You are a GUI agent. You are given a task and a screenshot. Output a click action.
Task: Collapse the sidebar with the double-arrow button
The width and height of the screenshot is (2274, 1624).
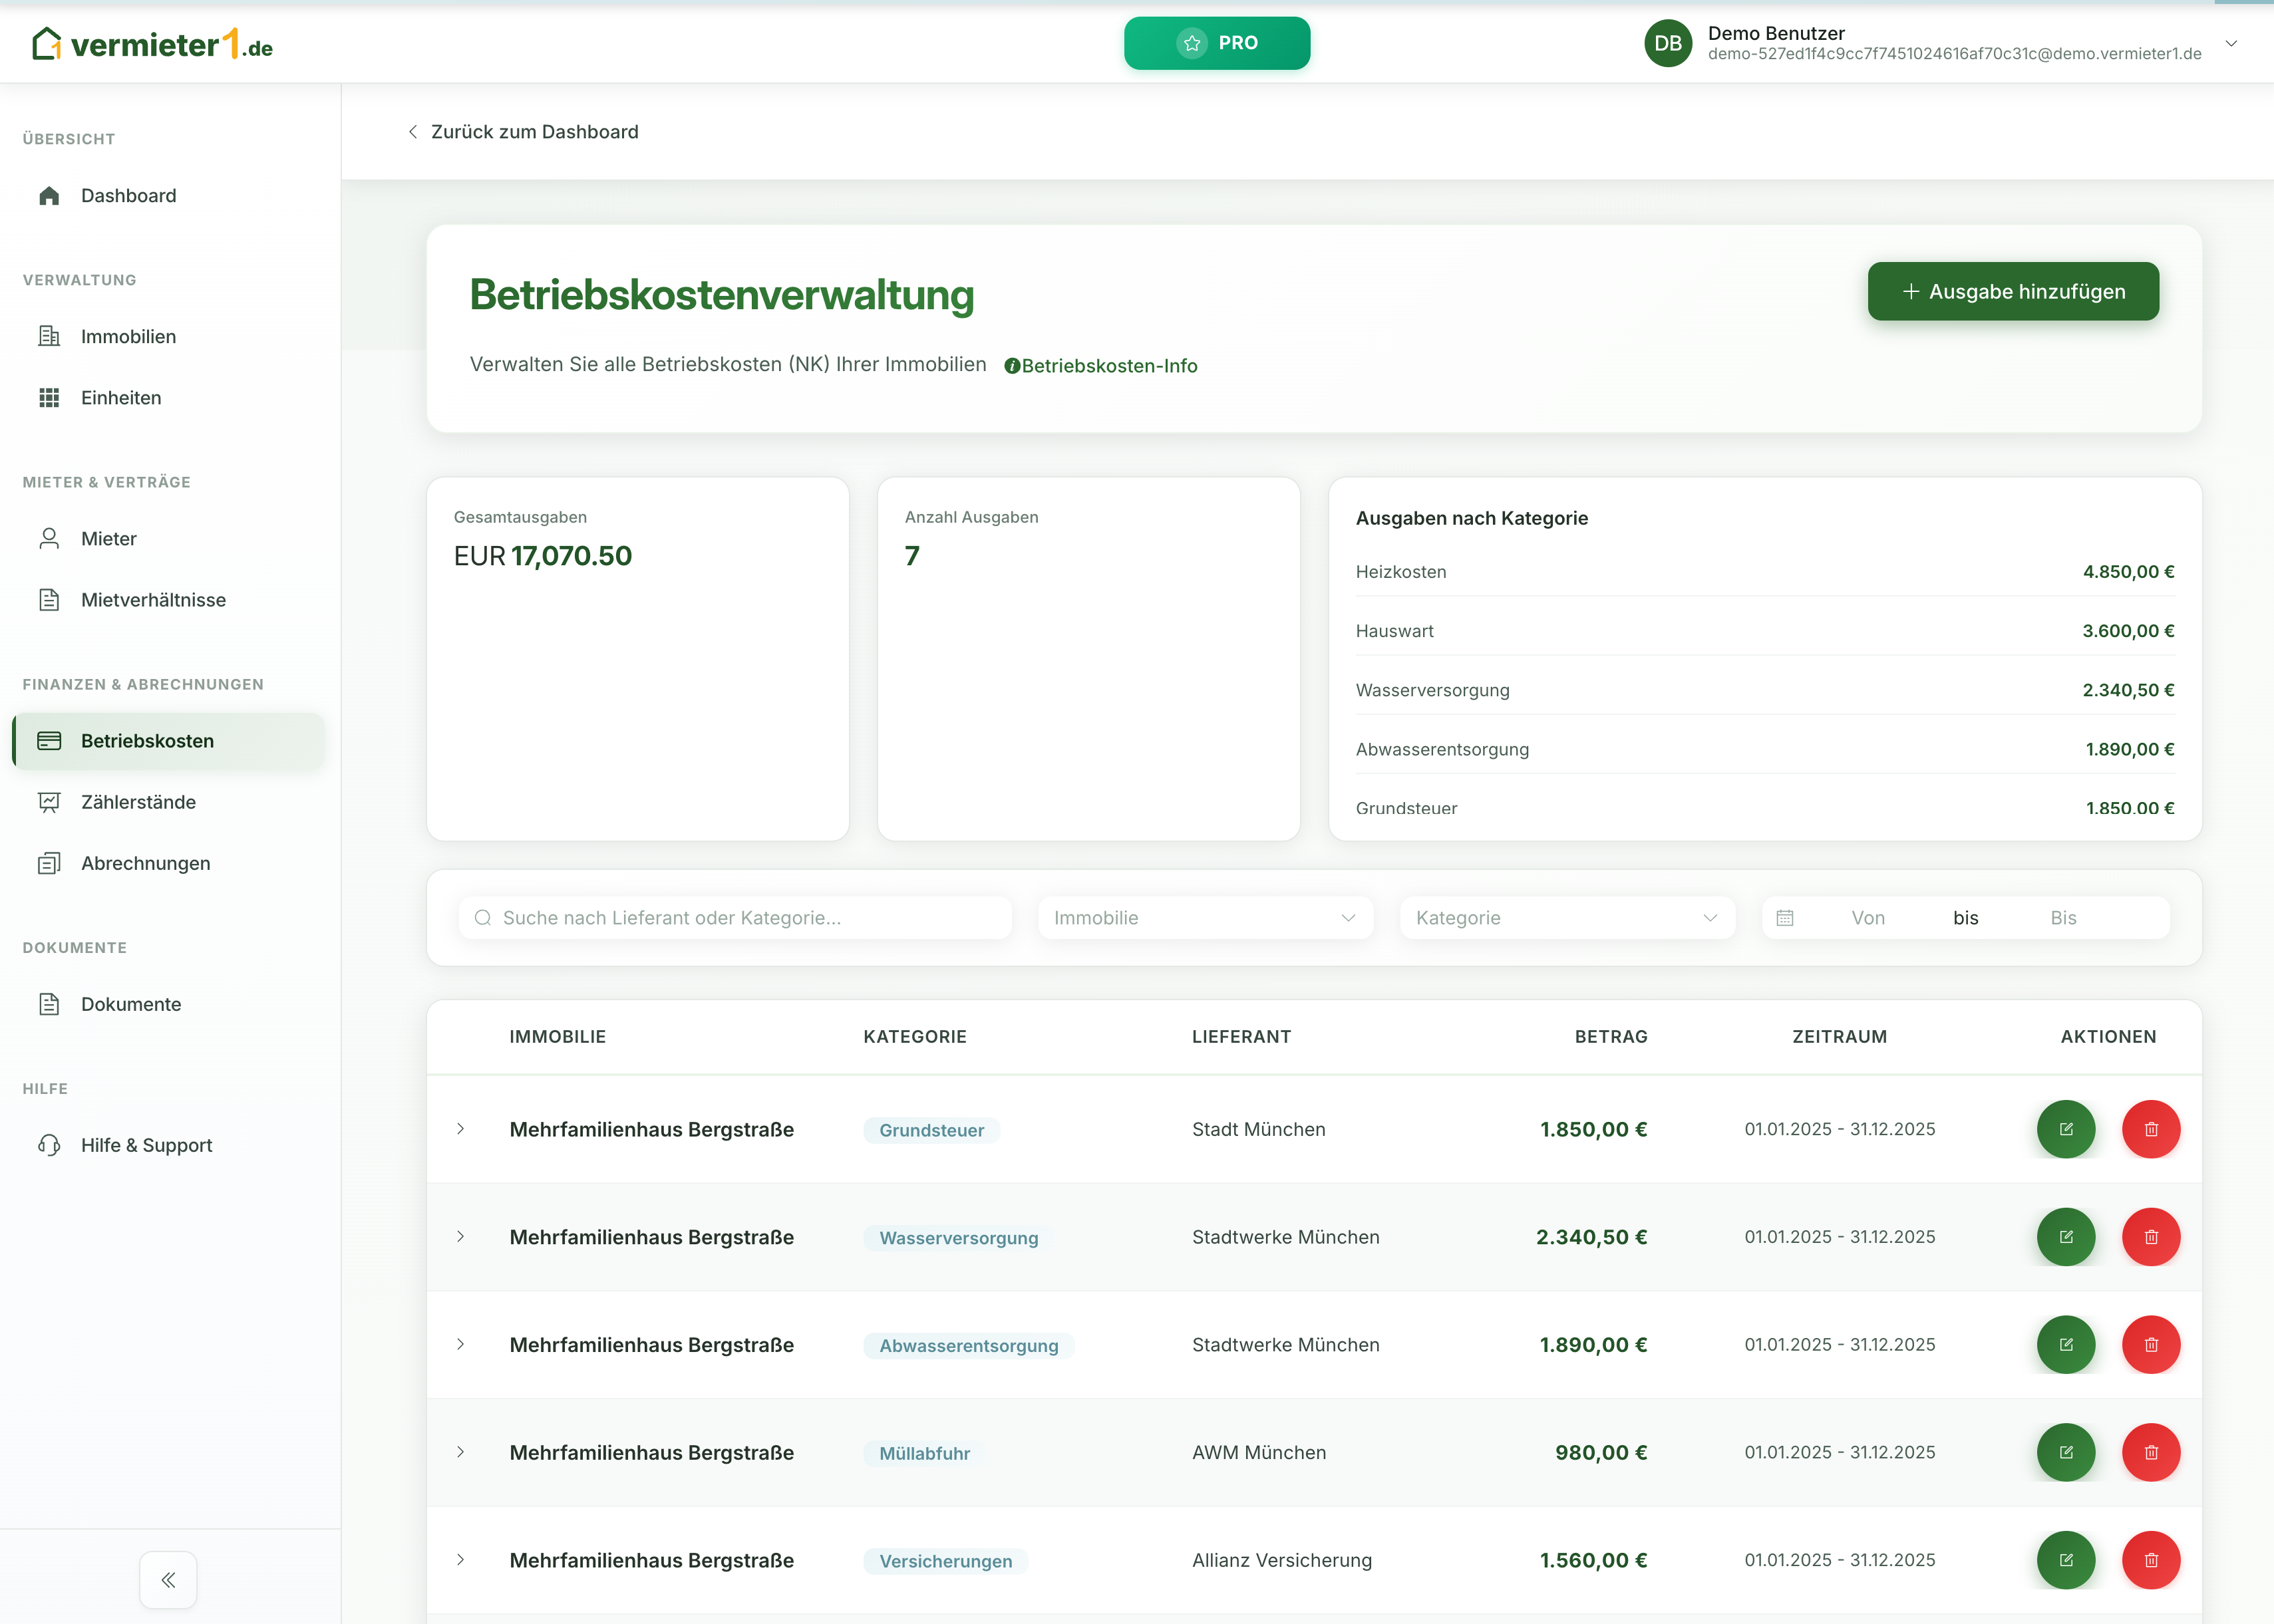click(168, 1579)
